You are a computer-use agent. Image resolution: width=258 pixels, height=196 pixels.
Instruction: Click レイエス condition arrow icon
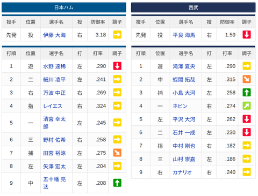point(117,105)
